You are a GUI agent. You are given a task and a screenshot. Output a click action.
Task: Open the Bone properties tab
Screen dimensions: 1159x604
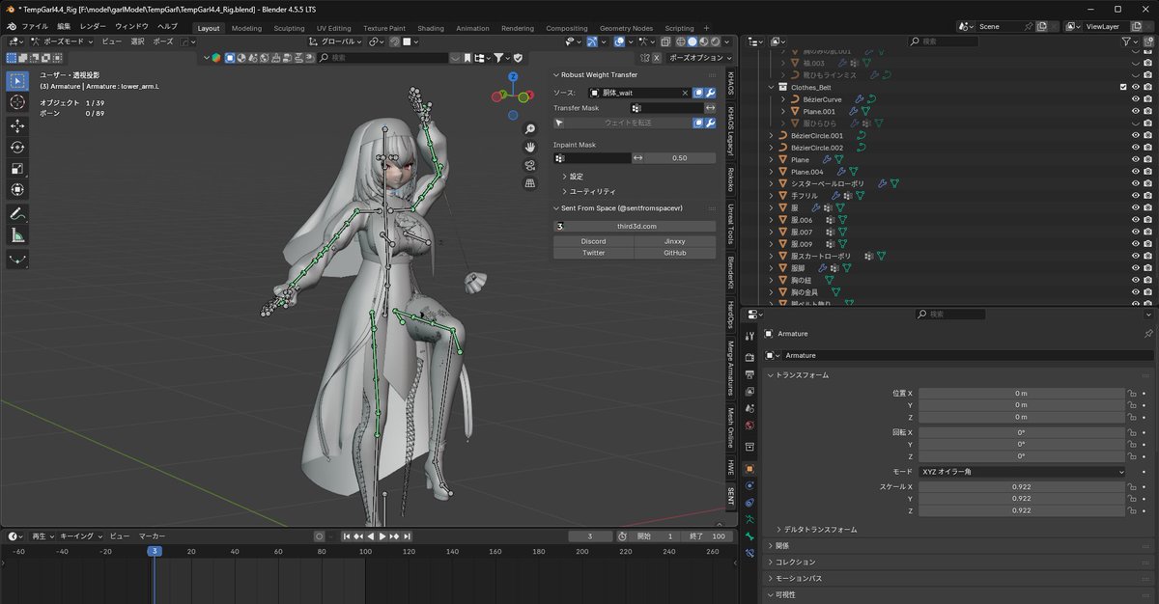point(750,536)
